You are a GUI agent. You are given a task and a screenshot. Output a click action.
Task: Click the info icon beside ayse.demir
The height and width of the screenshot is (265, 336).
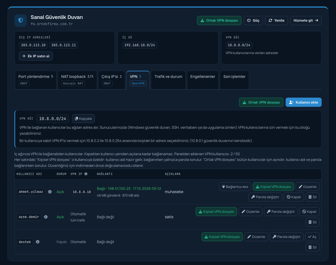point(46,217)
